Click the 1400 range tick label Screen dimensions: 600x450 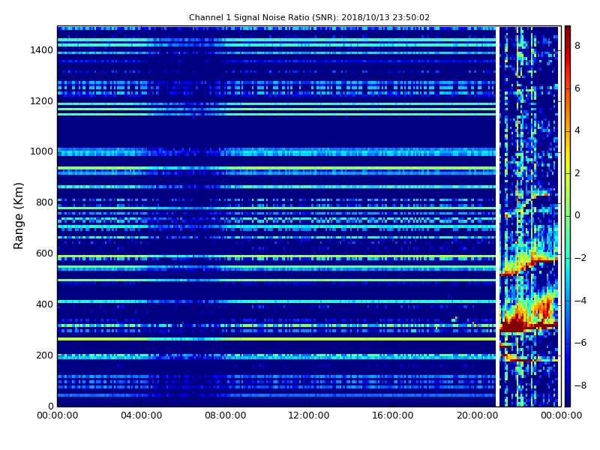pos(42,50)
